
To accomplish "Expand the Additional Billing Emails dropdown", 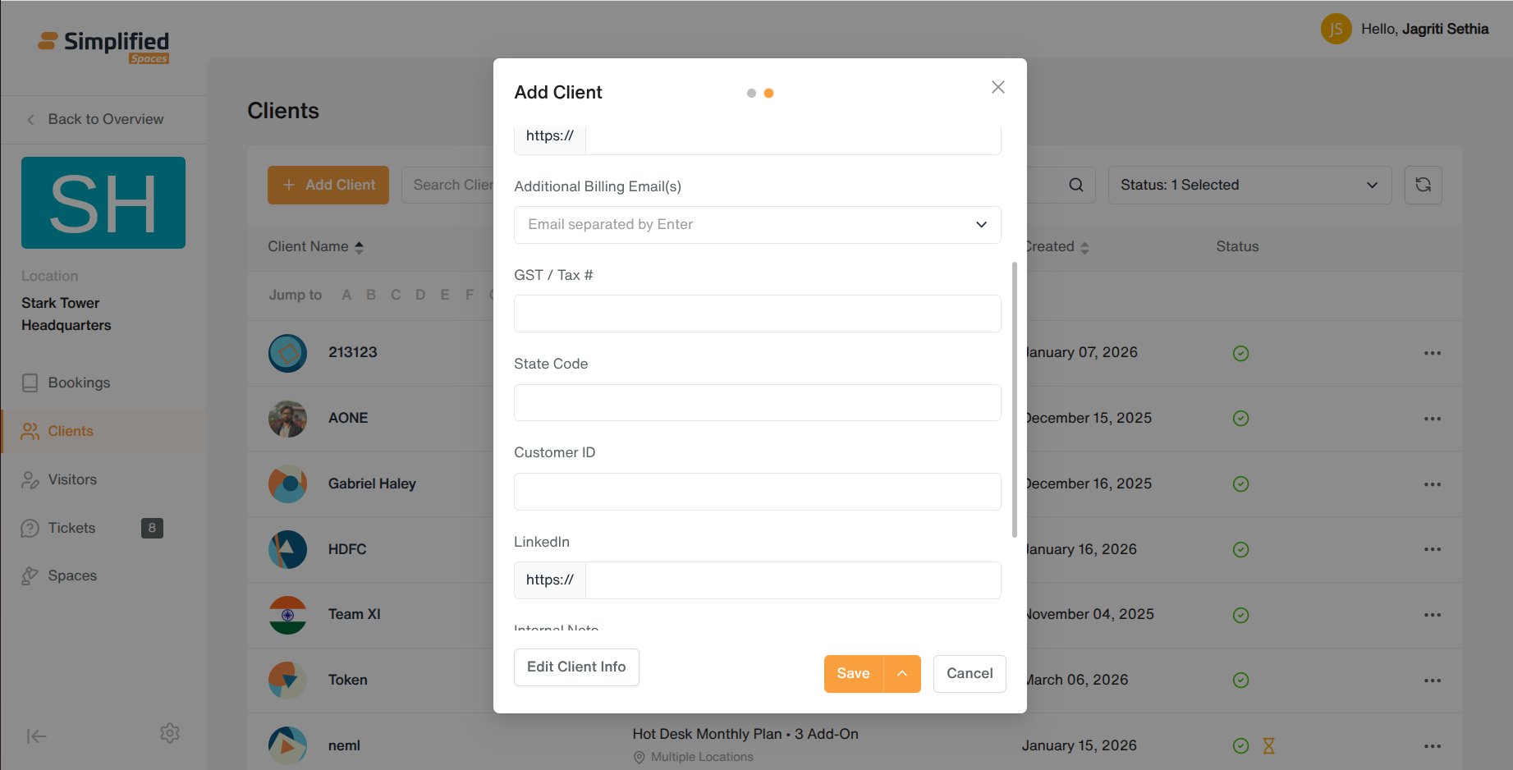I will point(981,224).
